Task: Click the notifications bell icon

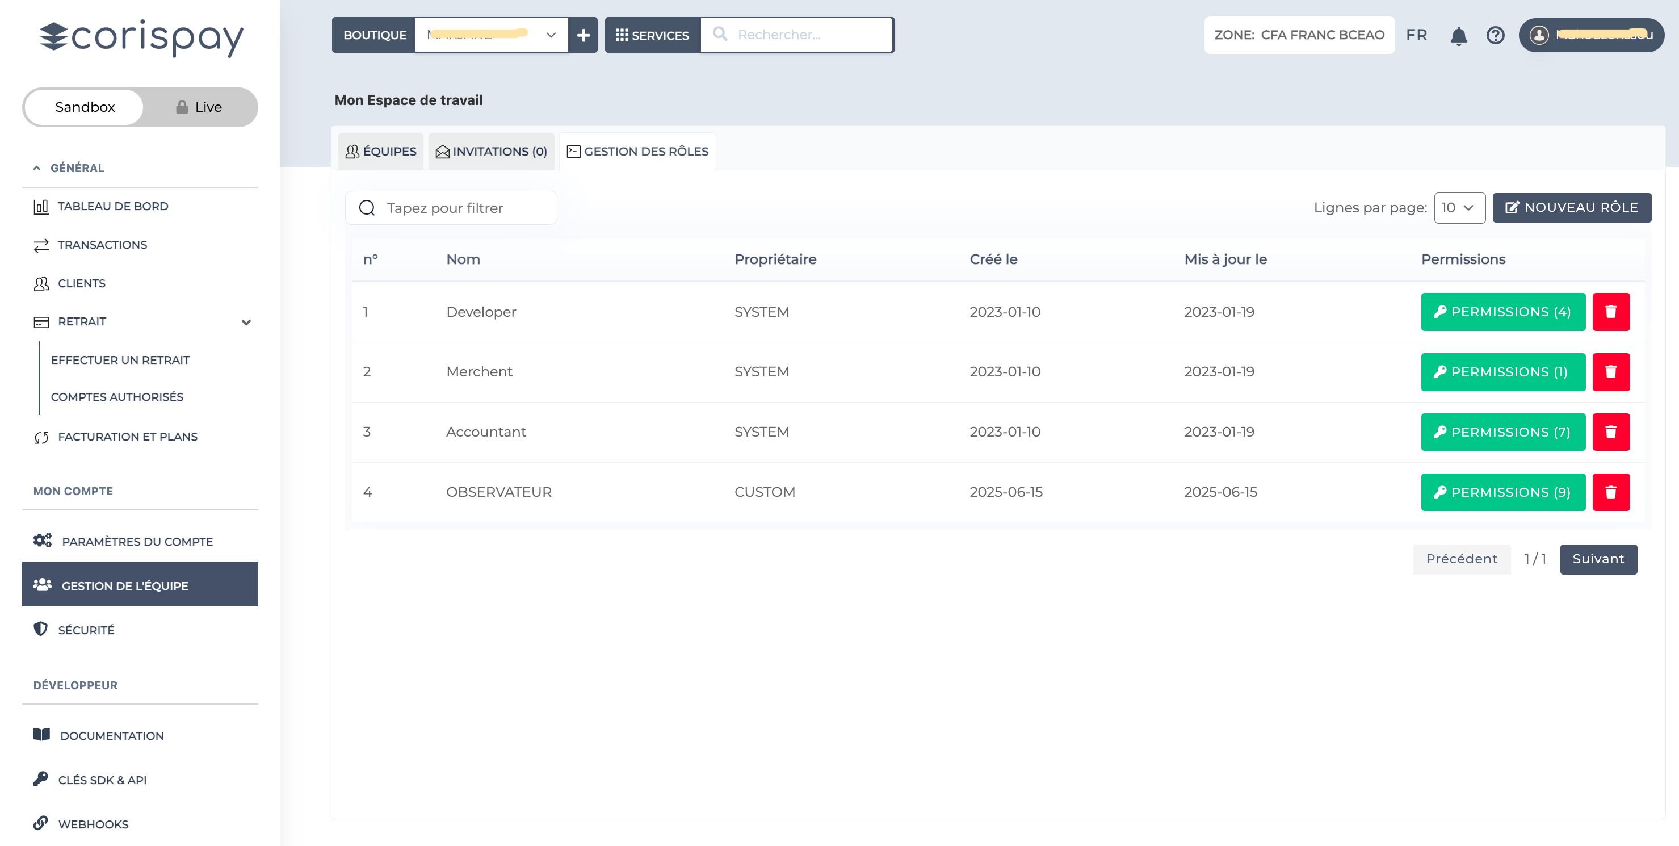Action: click(x=1458, y=35)
